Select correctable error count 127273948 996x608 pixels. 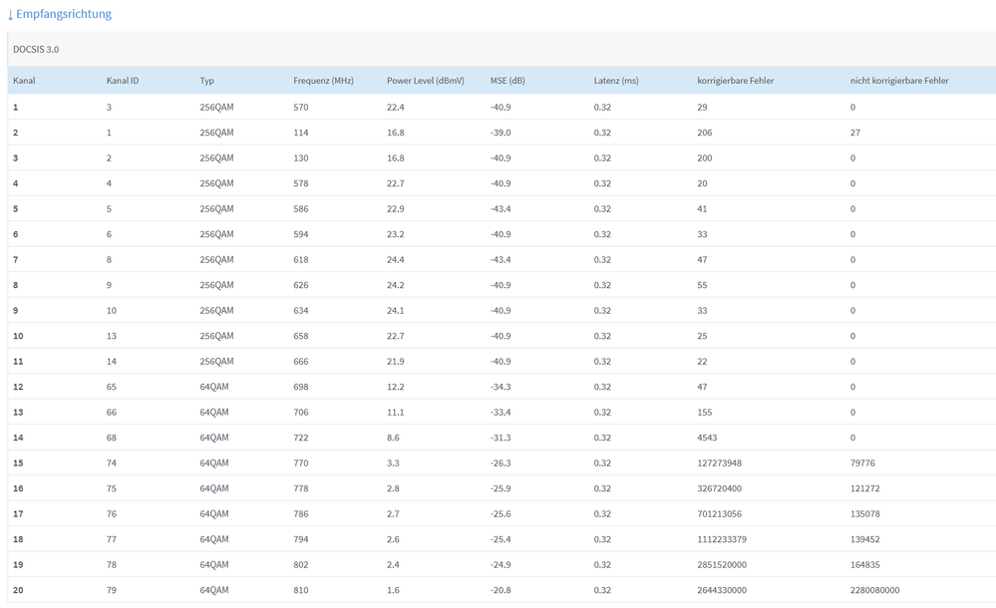pyautogui.click(x=719, y=463)
